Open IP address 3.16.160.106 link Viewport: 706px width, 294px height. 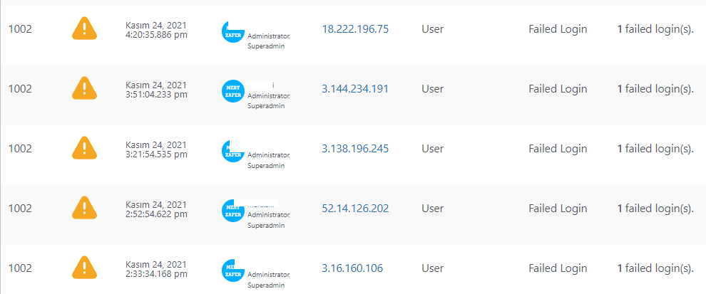352,268
